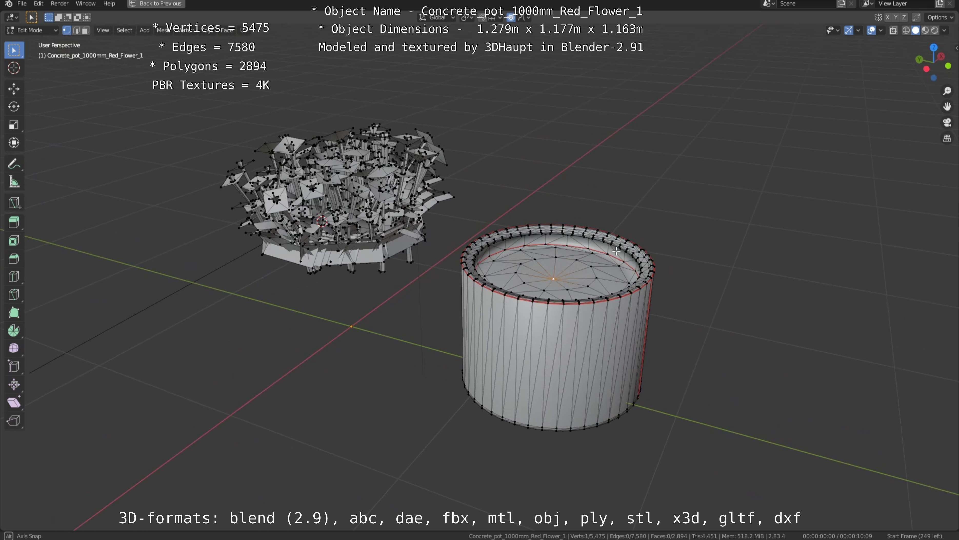Choose the Rip Region tool
The height and width of the screenshot is (540, 959).
(x=14, y=420)
